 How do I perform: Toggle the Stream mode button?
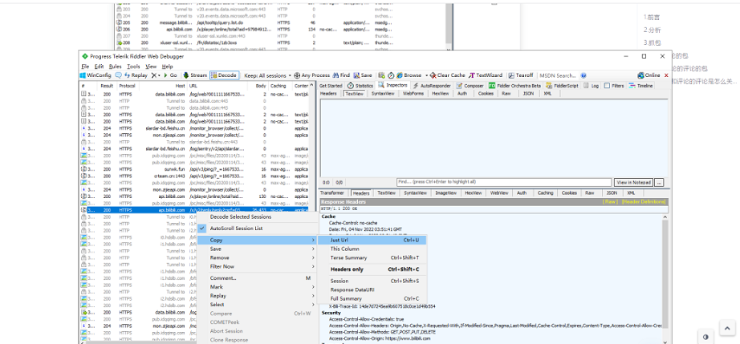tap(195, 75)
